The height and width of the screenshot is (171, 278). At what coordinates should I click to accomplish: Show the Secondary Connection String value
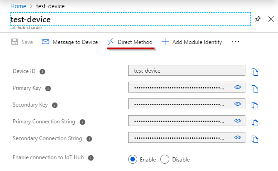pos(238,137)
